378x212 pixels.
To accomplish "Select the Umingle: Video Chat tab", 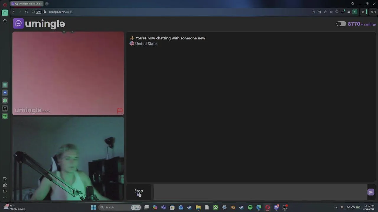I will point(27,4).
